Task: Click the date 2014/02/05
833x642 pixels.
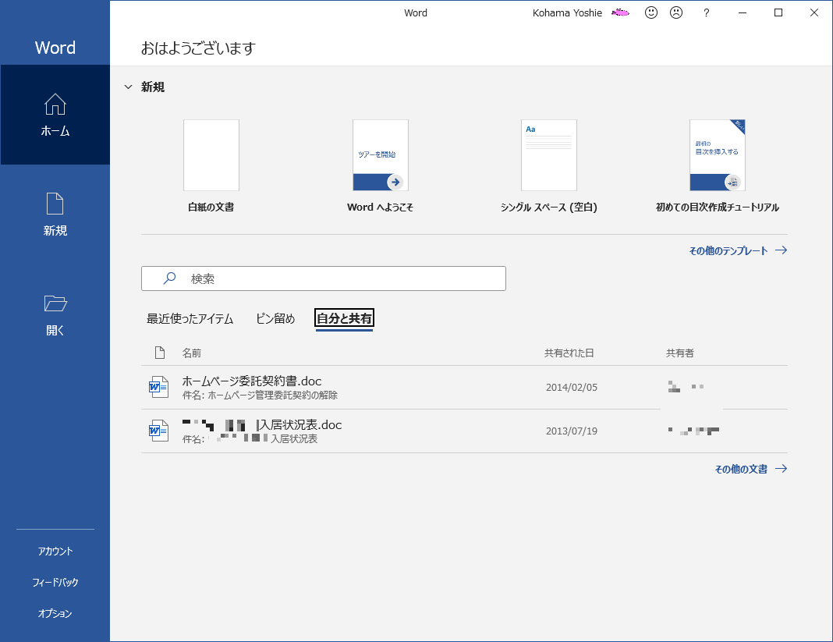Action: pyautogui.click(x=572, y=388)
